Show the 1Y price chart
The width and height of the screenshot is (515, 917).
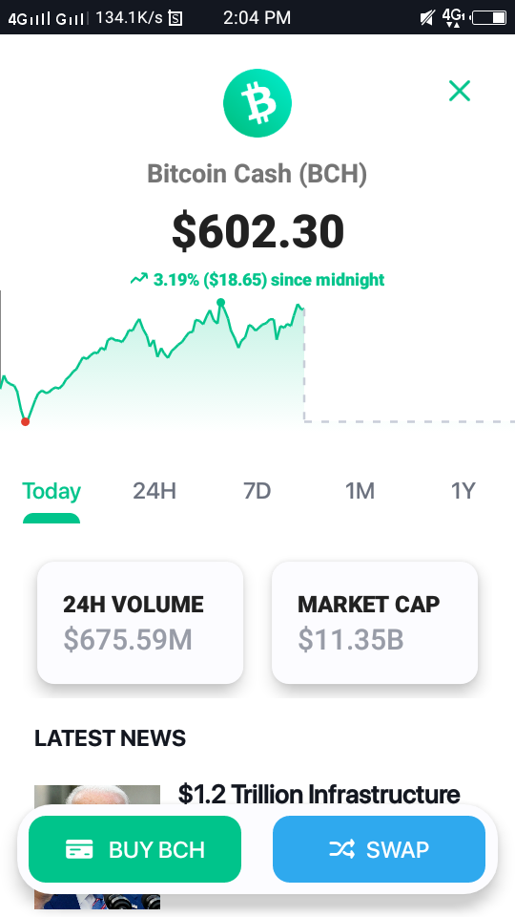pyautogui.click(x=463, y=491)
